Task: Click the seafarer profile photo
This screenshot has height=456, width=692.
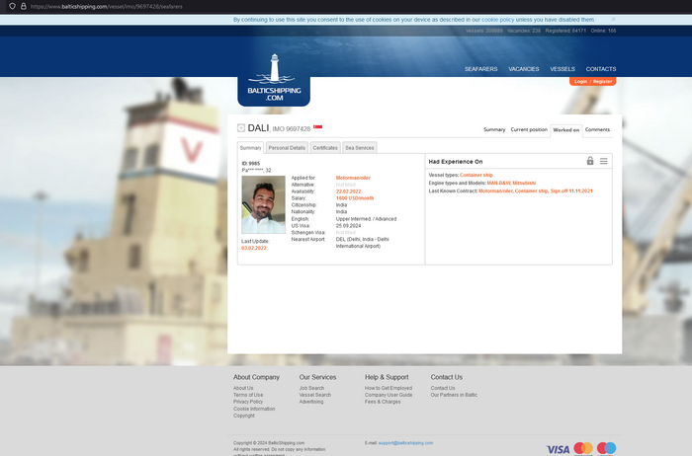Action: [x=263, y=204]
